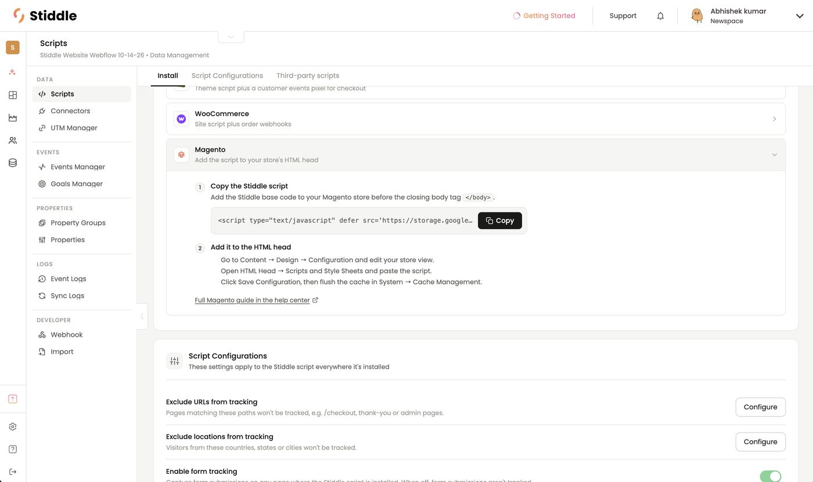Open UTM Manager
This screenshot has width=813, height=482.
82,128
